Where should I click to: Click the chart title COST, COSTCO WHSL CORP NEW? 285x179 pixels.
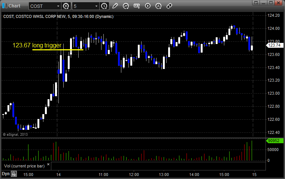pos(34,16)
